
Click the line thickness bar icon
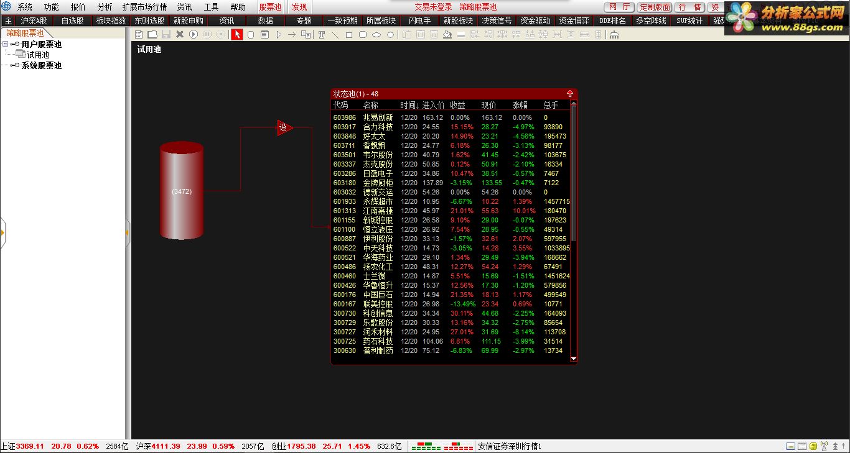[460, 35]
